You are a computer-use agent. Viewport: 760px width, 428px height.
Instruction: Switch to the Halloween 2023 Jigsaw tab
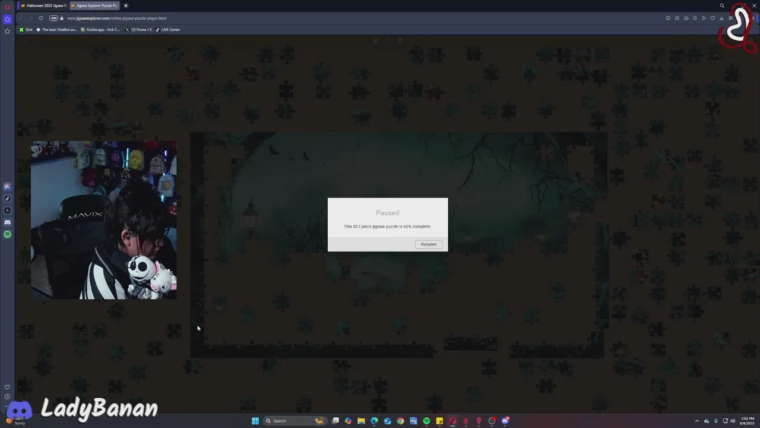43,5
